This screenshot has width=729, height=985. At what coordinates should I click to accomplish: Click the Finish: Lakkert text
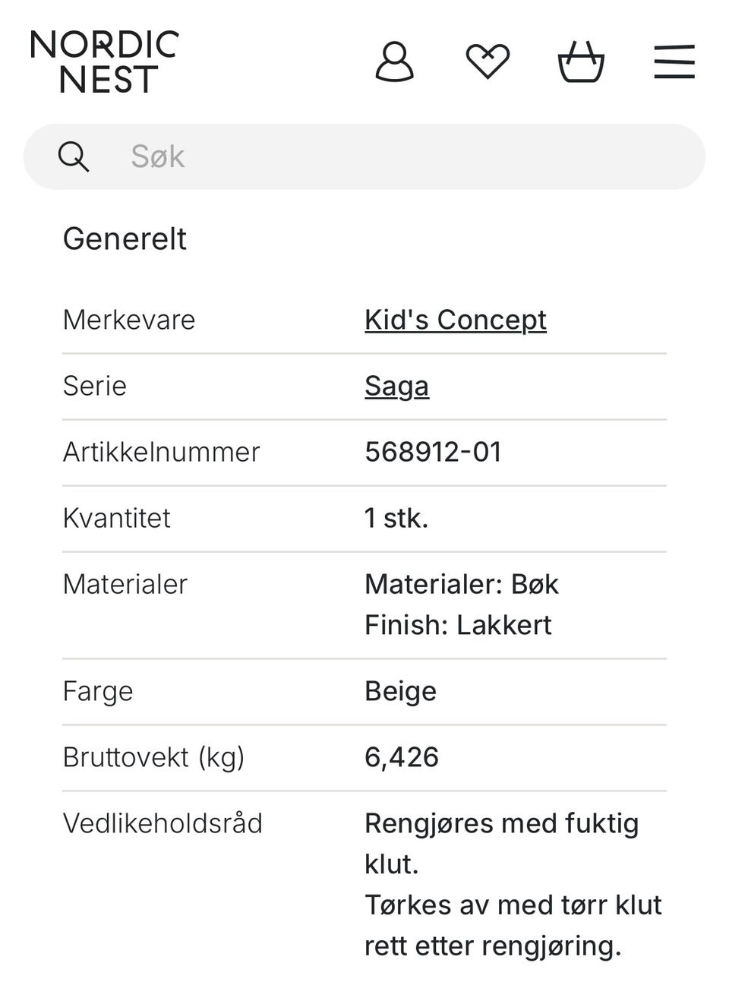(x=458, y=625)
